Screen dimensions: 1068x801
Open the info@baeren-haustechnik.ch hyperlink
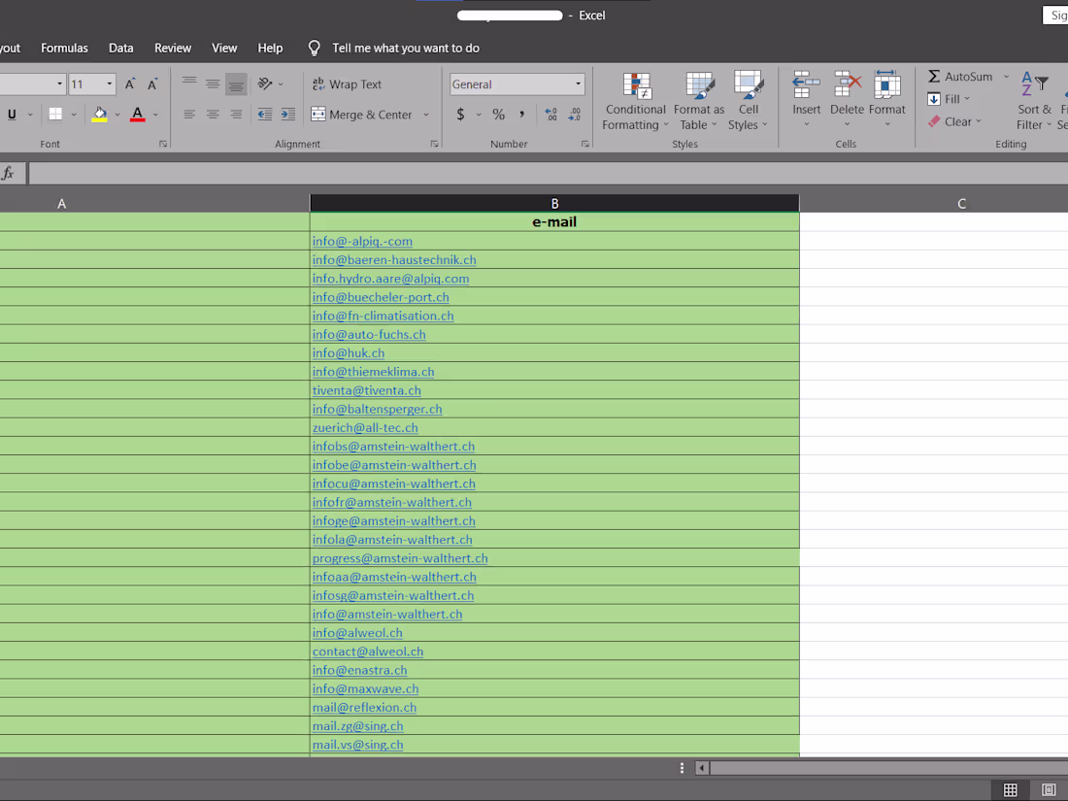[x=393, y=259]
